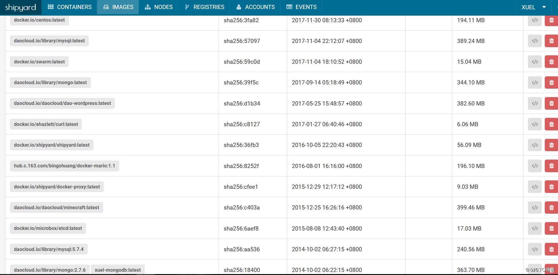
Task: Select image ID sha256:8252f
Action: tap(241, 166)
